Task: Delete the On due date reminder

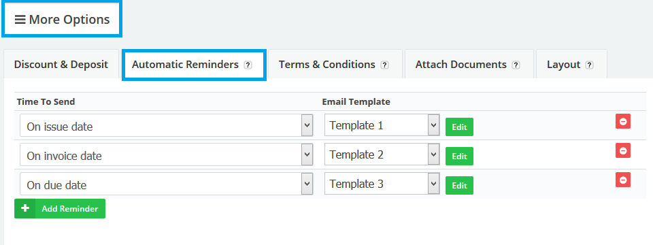Action: (x=623, y=180)
